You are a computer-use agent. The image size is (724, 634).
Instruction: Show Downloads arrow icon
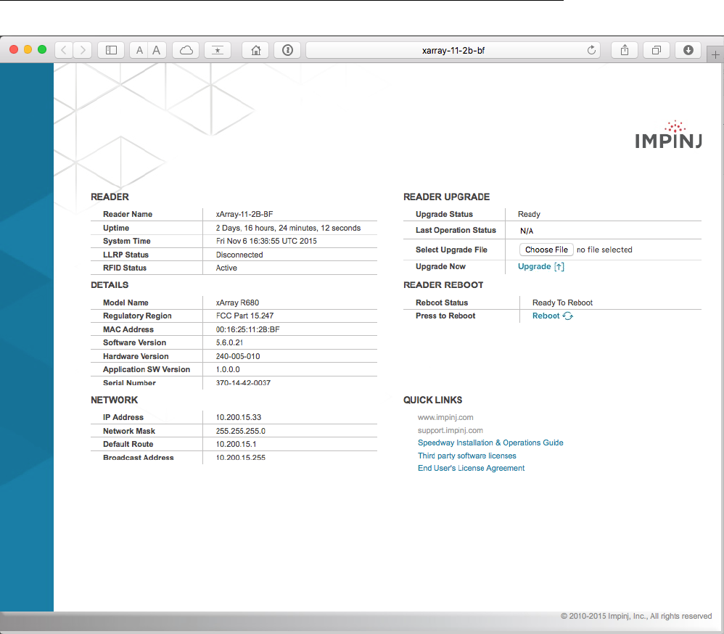[x=688, y=50]
